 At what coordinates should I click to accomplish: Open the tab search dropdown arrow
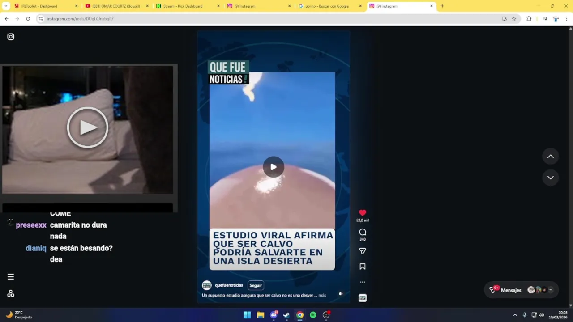click(6, 6)
